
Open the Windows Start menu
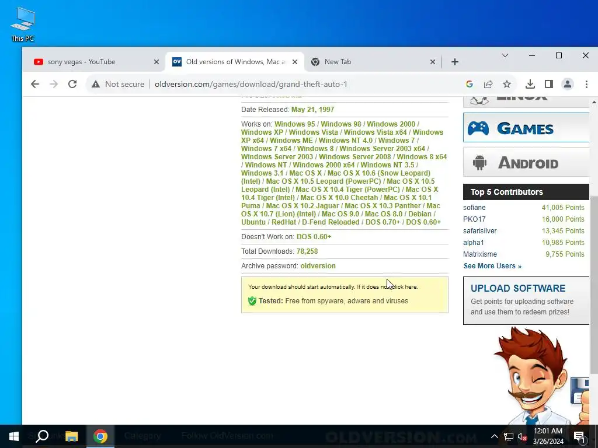(14, 436)
